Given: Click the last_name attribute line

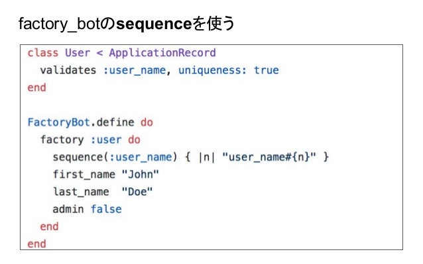Looking at the screenshot, I should tap(103, 192).
